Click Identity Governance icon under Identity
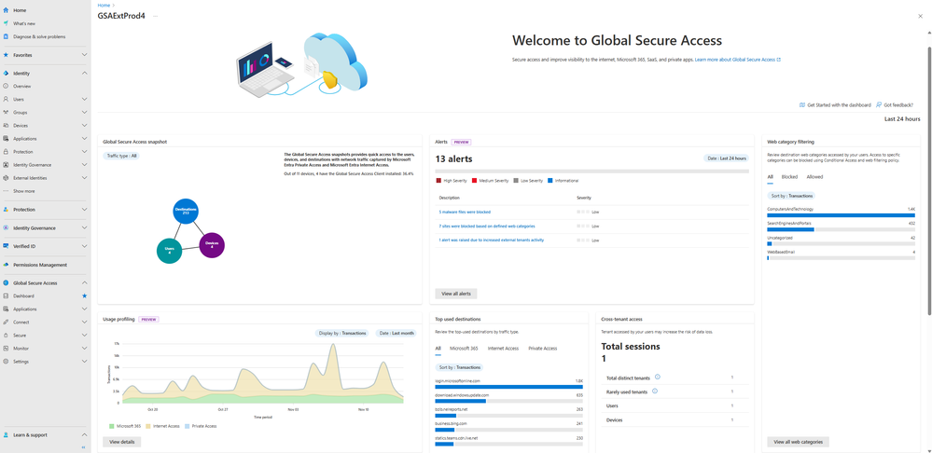Image resolution: width=932 pixels, height=453 pixels. (x=6, y=164)
